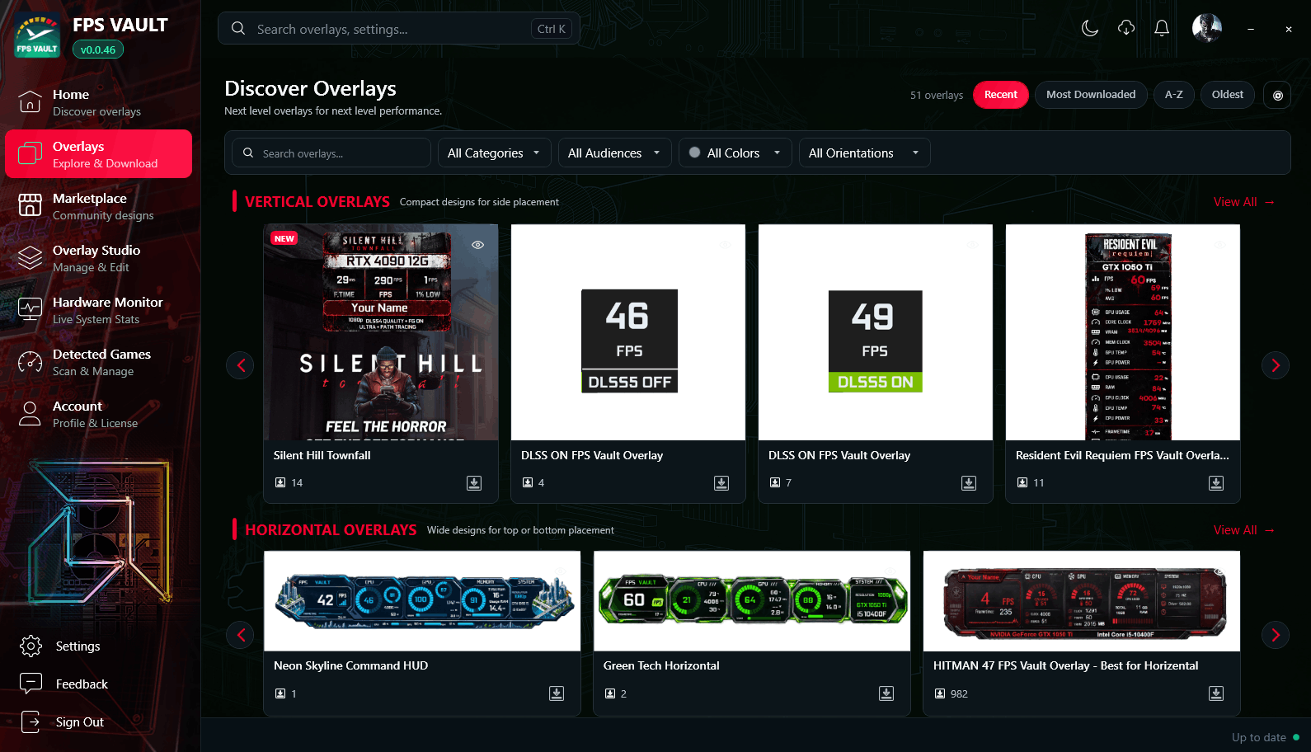Open the view settings icon next to Oldest
The height and width of the screenshot is (752, 1311).
1278,95
